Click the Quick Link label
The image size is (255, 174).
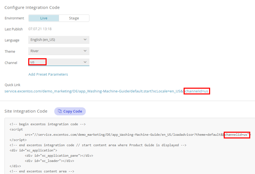point(13,85)
